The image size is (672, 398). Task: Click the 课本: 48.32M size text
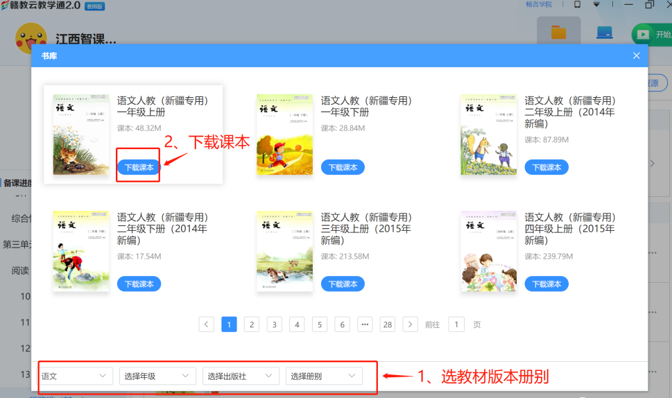[139, 128]
